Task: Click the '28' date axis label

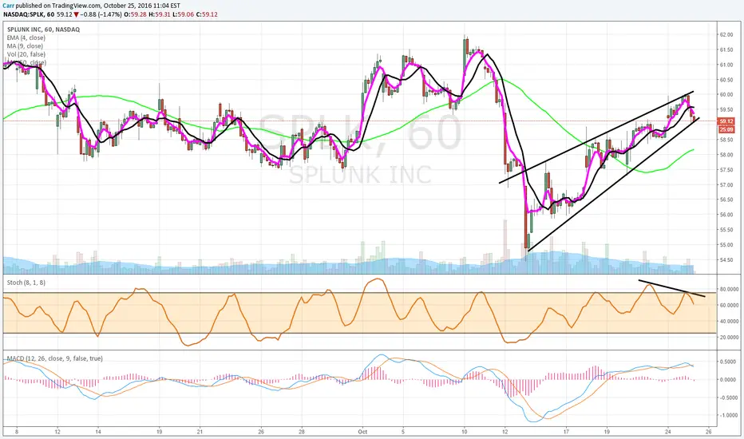Action: coord(302,432)
